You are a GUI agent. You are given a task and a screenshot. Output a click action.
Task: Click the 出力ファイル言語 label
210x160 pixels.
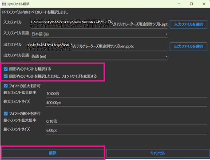(x=16, y=55)
